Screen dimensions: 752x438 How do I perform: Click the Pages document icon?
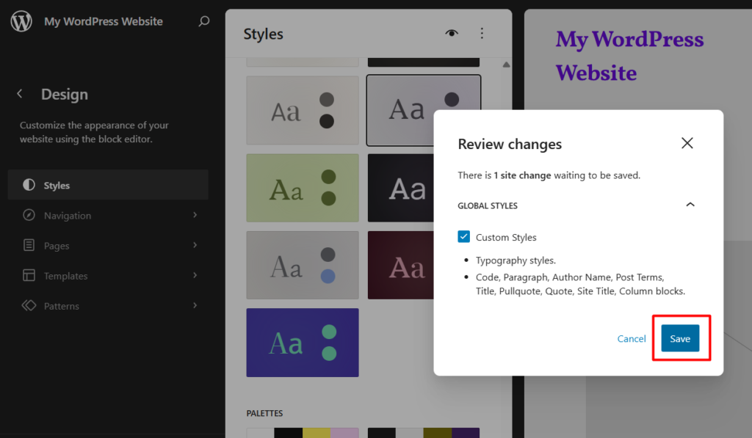tap(29, 245)
